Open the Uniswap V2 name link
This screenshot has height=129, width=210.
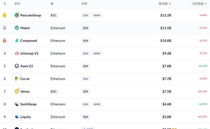tap(29, 53)
